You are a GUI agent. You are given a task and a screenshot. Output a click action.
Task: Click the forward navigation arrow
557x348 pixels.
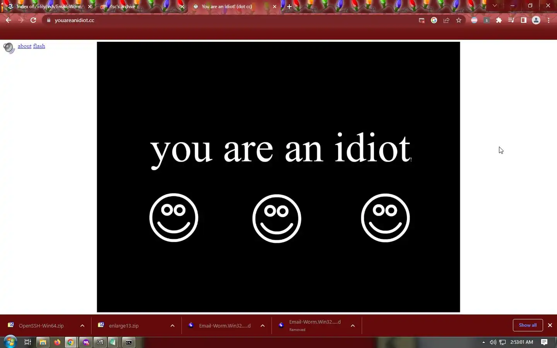pyautogui.click(x=21, y=20)
